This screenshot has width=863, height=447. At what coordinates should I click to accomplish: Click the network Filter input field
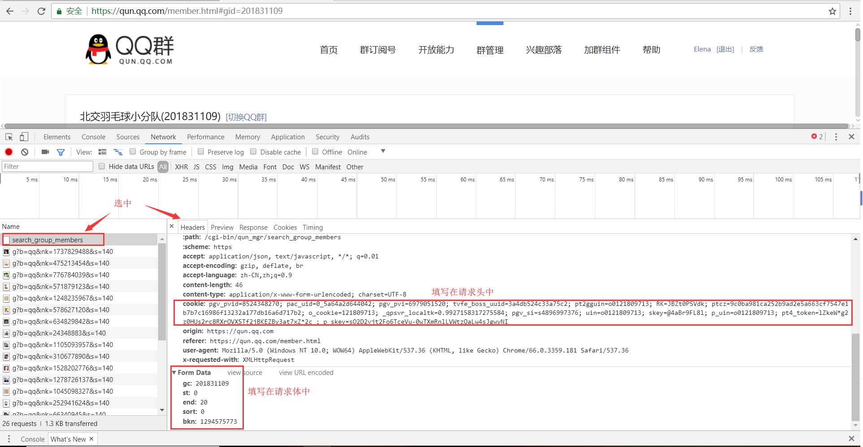47,167
